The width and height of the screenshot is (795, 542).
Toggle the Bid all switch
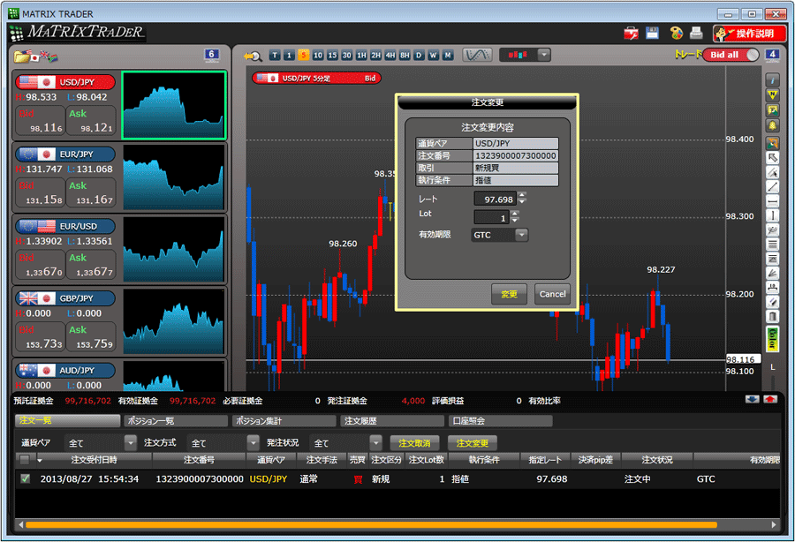click(731, 55)
